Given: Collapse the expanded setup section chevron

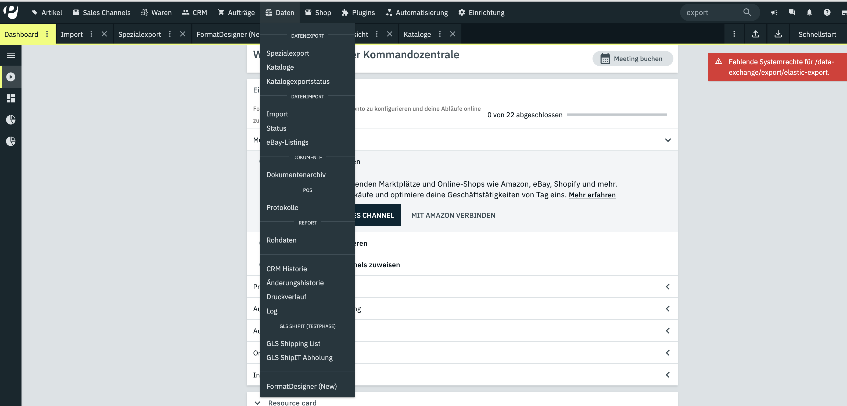Looking at the screenshot, I should pos(668,140).
